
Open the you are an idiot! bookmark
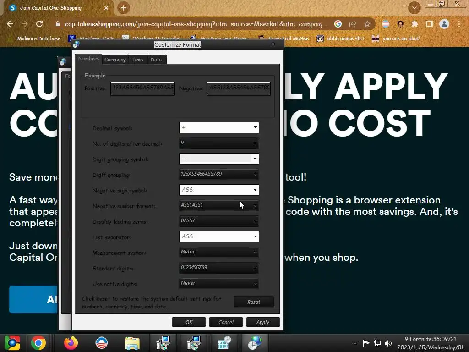point(396,38)
